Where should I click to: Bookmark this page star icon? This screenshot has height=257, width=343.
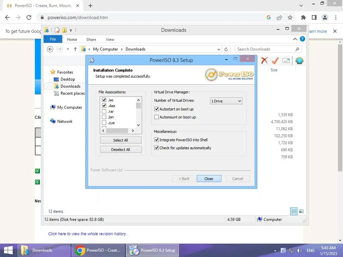[290, 17]
